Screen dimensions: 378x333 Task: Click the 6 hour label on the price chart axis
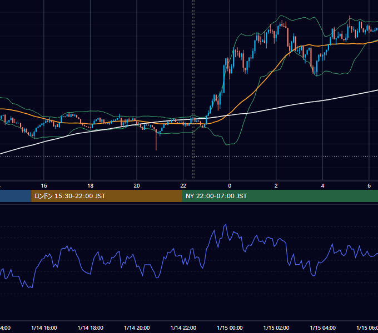point(369,186)
